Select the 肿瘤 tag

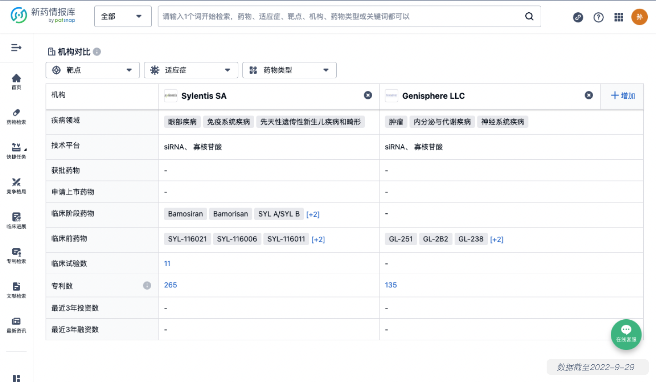point(396,122)
